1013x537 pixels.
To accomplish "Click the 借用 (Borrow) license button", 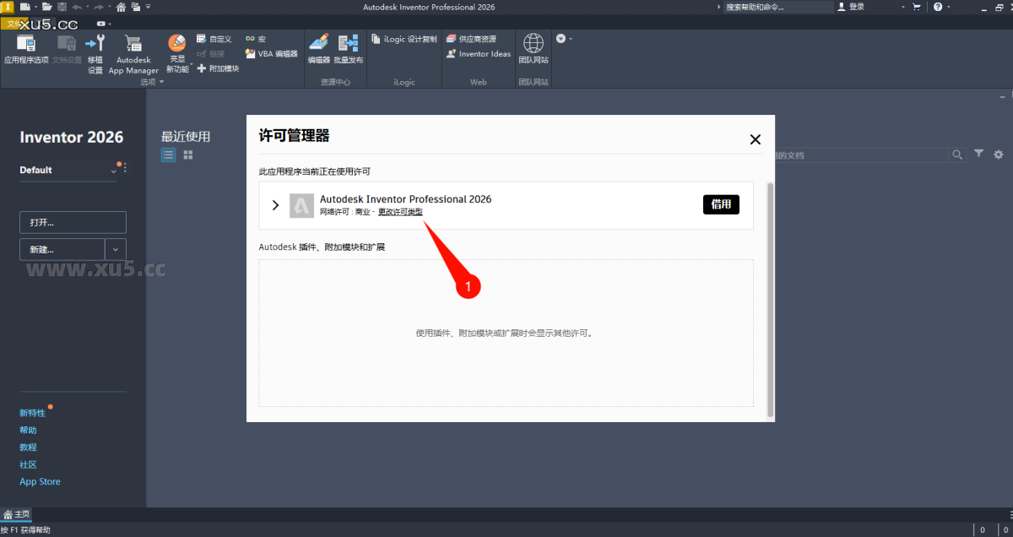I will pos(720,204).
